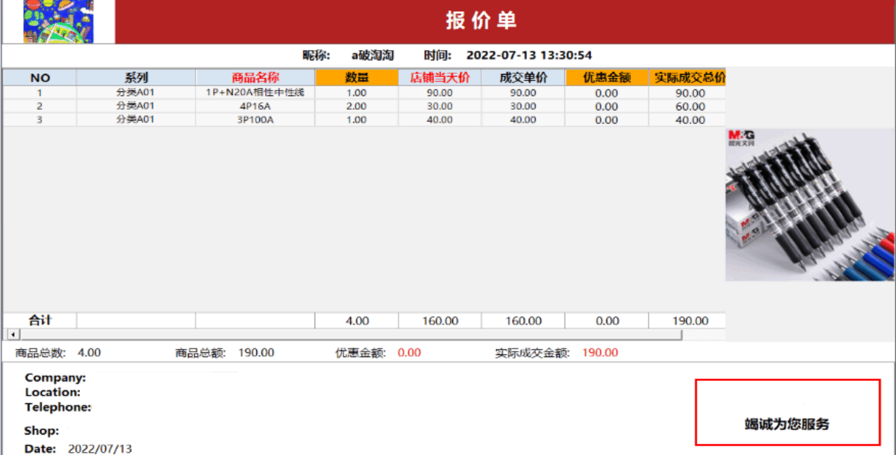Sort by the 数量 column header
This screenshot has height=455, width=896.
click(x=357, y=78)
